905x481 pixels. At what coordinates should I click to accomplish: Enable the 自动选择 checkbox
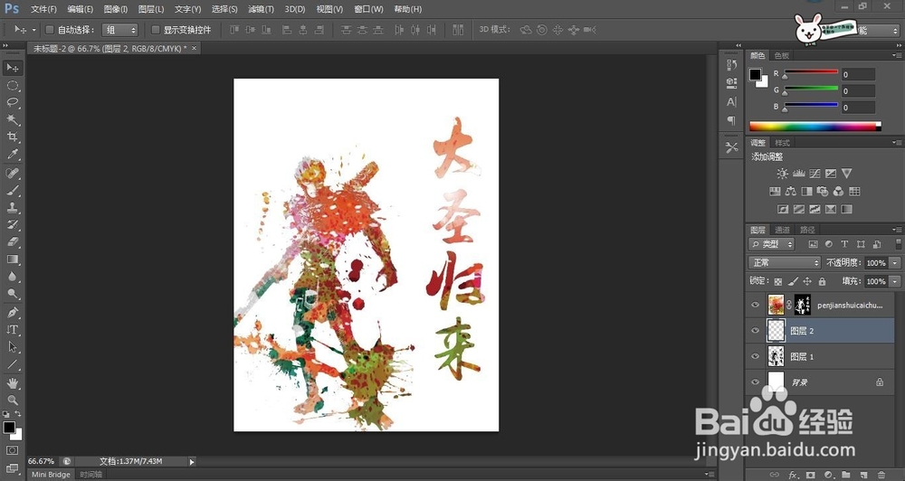click(50, 30)
